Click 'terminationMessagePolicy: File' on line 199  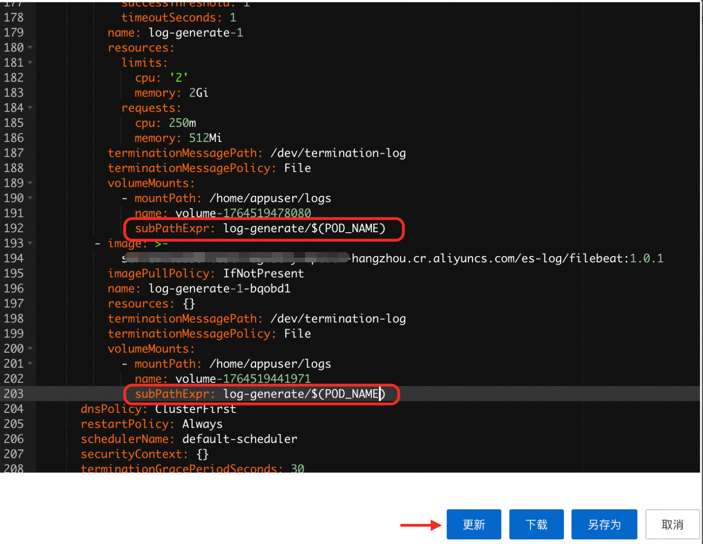[x=209, y=334]
